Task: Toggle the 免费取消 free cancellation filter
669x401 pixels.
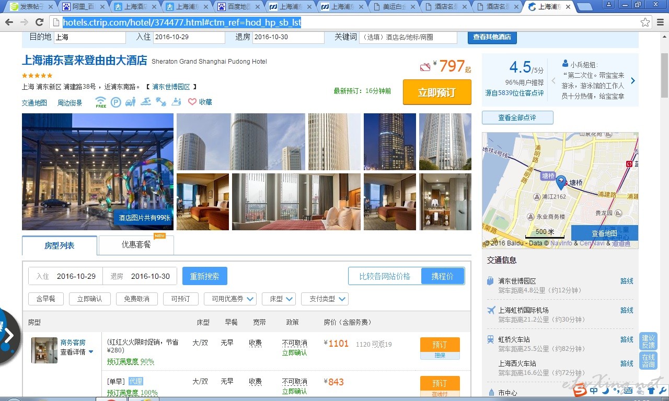Action: 136,299
